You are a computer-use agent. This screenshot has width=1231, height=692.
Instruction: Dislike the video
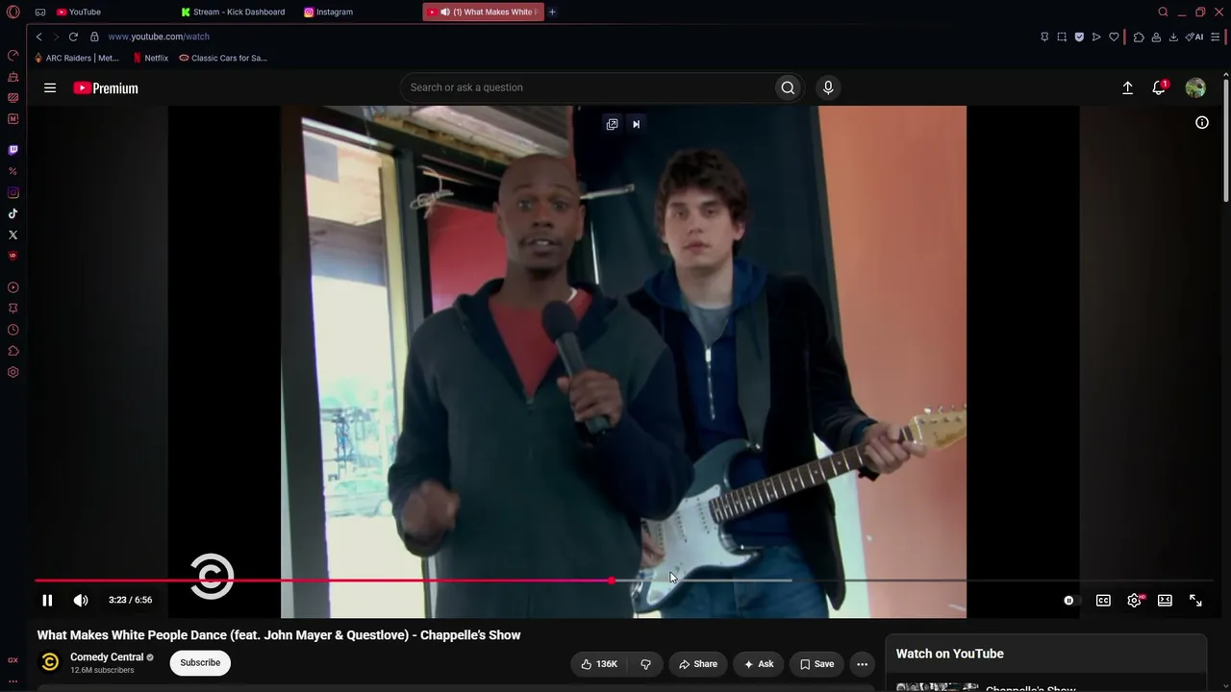[645, 664]
